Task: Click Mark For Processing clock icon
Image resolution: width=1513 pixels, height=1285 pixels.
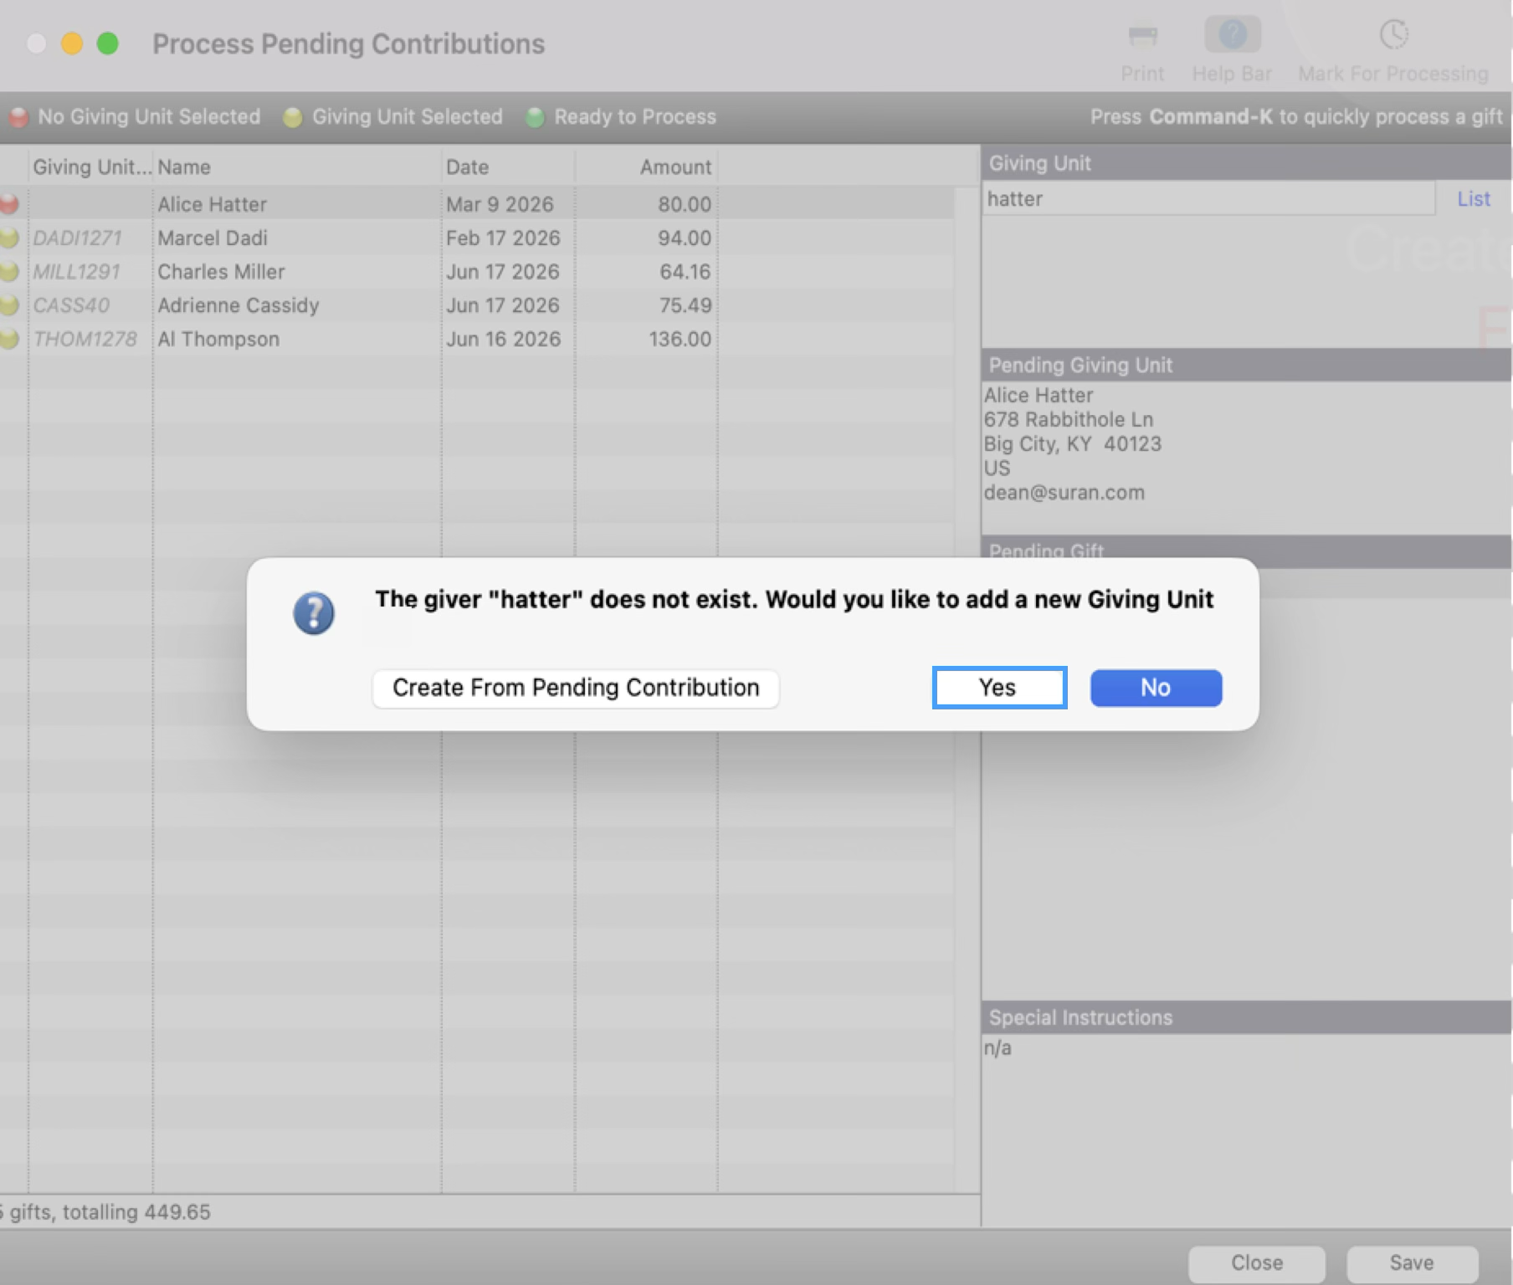Action: click(x=1393, y=34)
